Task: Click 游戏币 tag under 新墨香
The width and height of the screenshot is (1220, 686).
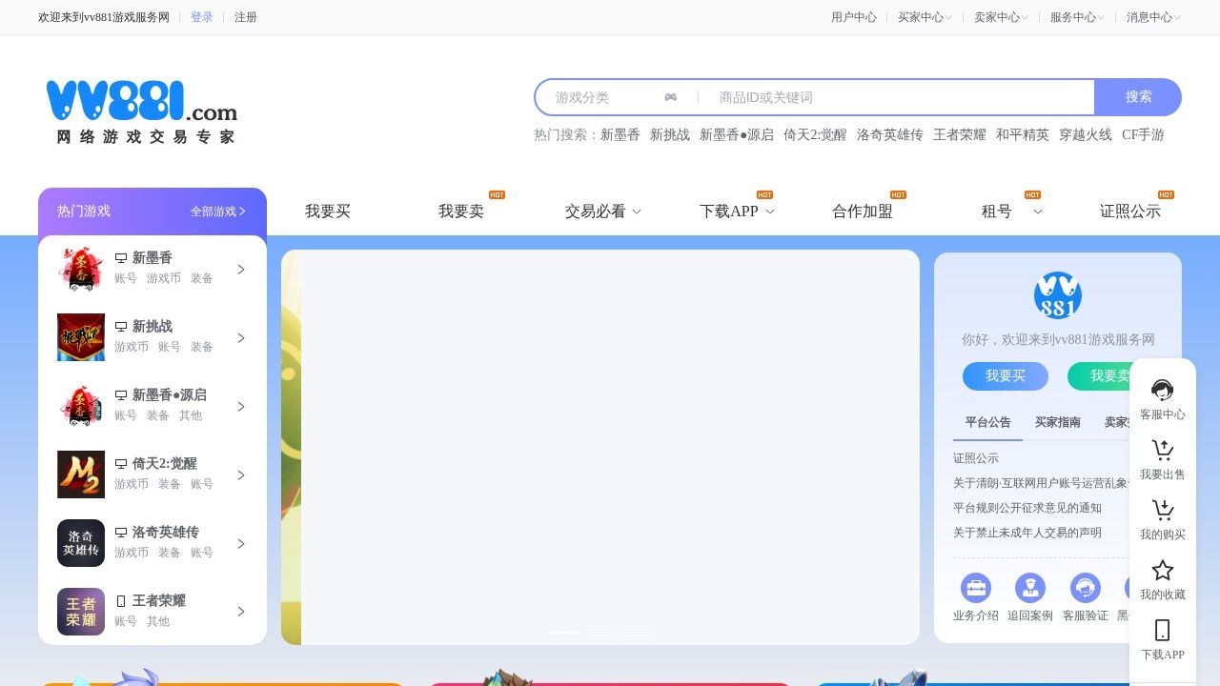Action: (x=164, y=278)
